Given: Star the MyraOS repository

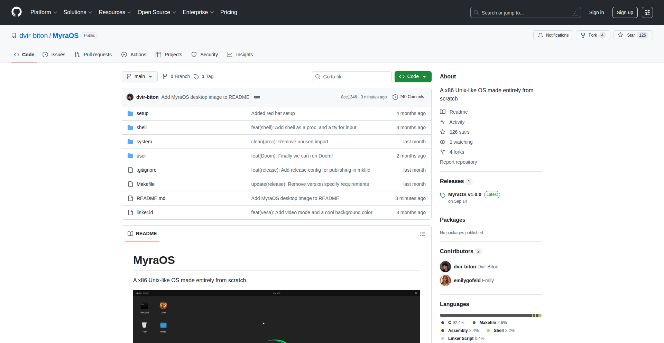Looking at the screenshot, I should pyautogui.click(x=632, y=35).
